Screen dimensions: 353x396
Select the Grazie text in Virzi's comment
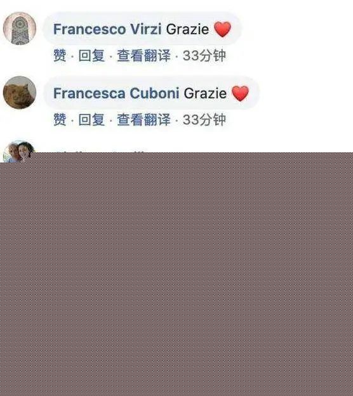point(187,29)
